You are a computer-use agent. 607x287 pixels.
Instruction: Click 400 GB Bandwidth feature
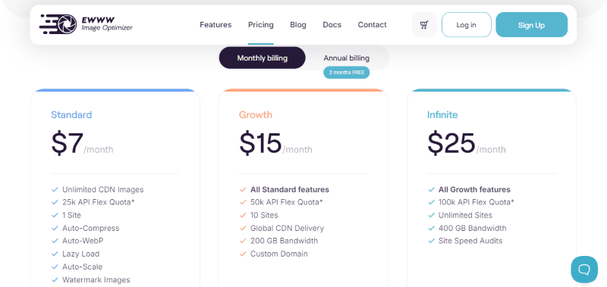pos(472,228)
